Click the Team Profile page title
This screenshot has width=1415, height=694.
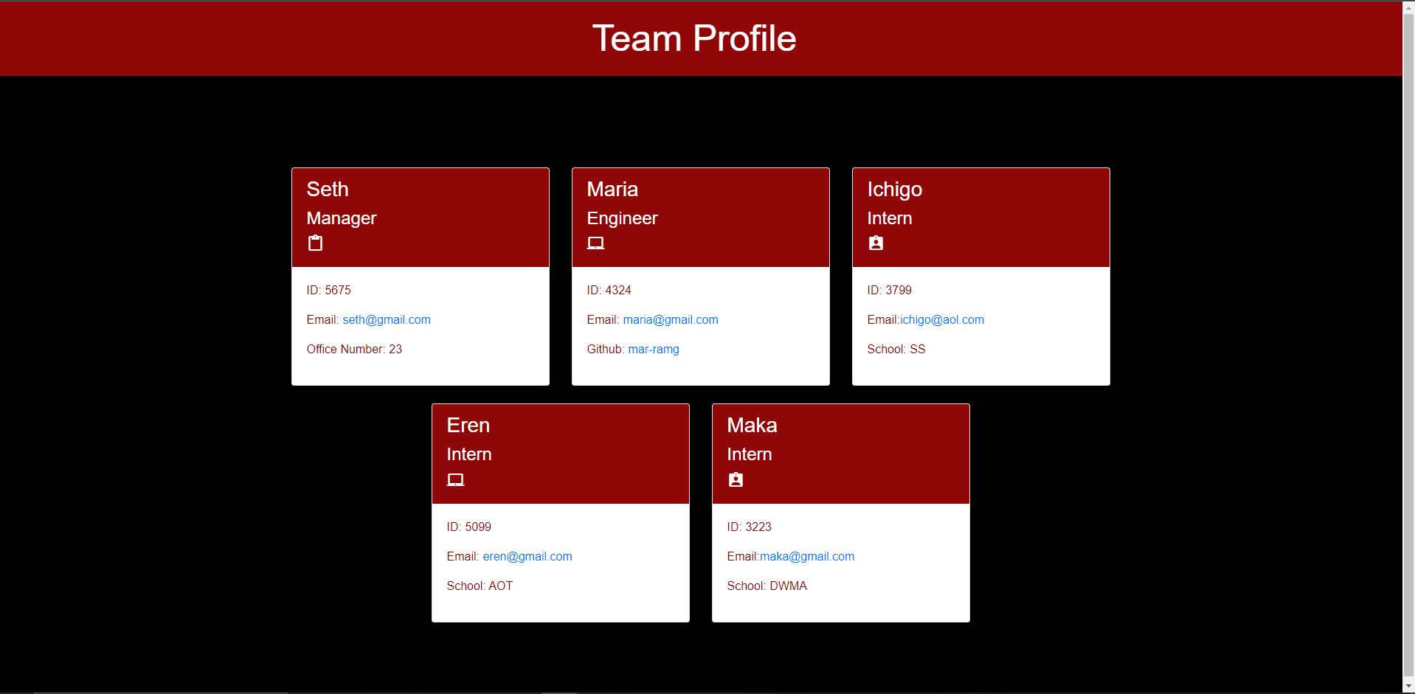click(x=693, y=38)
